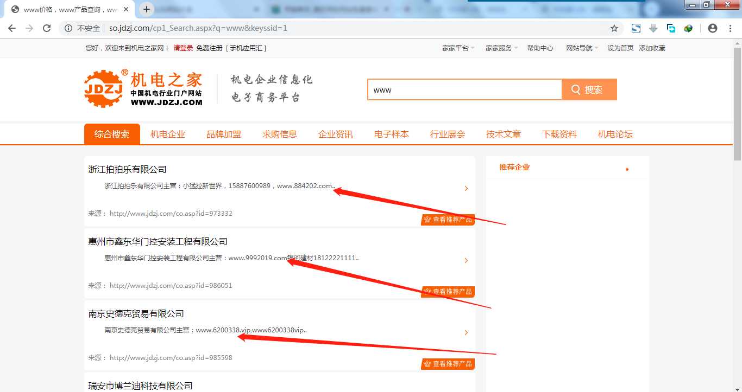Switch to the 机电企业 tab

click(x=168, y=134)
